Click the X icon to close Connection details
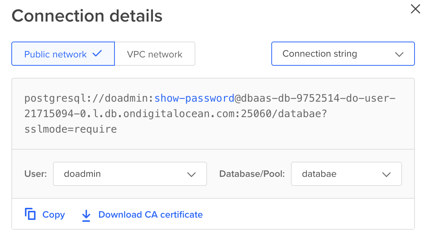Image resolution: width=427 pixels, height=232 pixels. pyautogui.click(x=415, y=9)
